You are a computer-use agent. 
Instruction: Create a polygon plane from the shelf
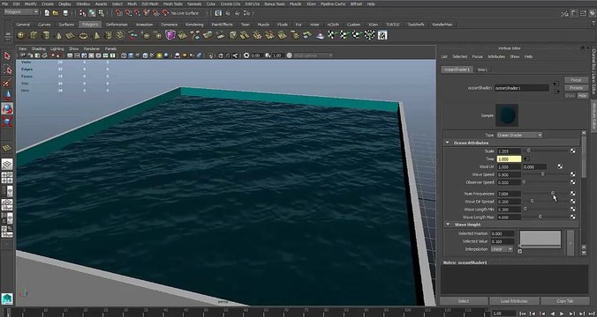pos(71,36)
